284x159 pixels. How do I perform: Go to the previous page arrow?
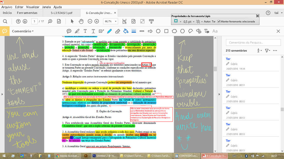[18, 21]
